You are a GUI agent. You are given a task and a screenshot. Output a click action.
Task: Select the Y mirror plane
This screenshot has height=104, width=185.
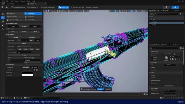click(x=23, y=40)
